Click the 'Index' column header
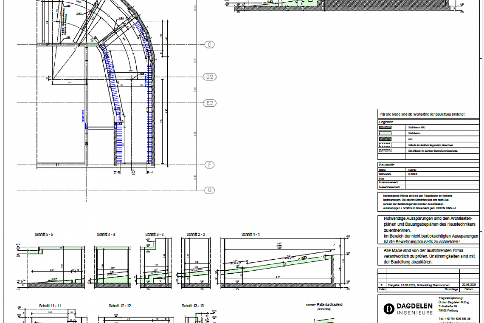Viewport: 484px width, 323px height. (x=382, y=289)
